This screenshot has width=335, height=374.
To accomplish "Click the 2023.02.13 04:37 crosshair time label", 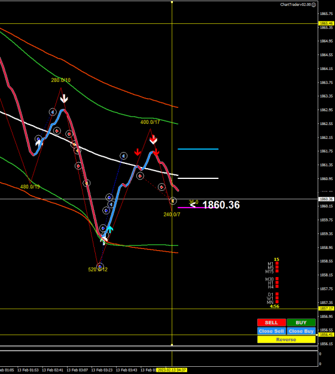I will 172,370.
